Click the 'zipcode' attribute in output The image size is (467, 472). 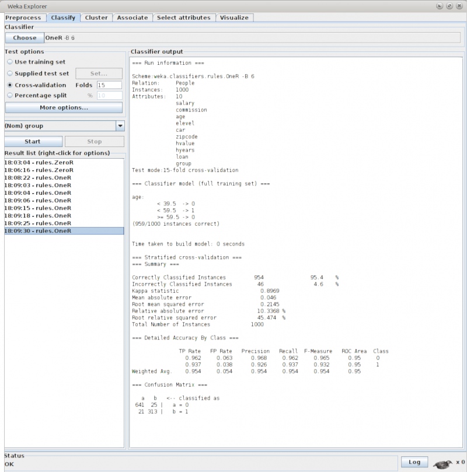point(187,137)
